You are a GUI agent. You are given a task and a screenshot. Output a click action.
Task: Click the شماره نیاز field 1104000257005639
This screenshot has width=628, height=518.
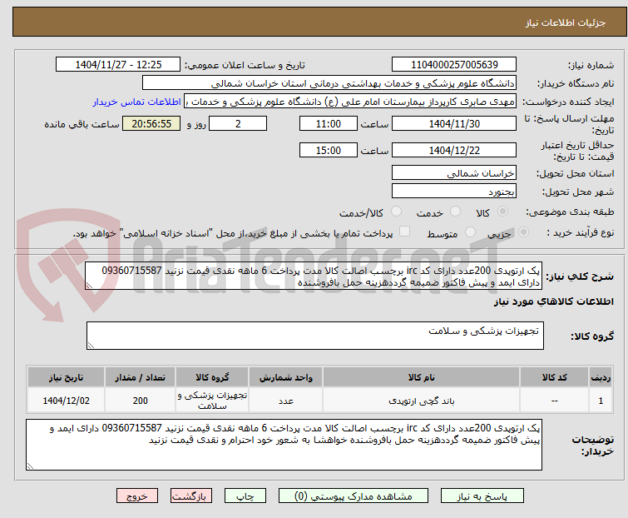454,65
